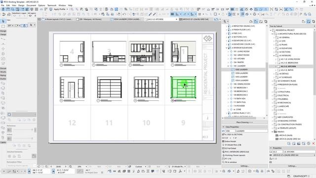Click the Place Drawing button
Screen dimensions: 316x178
coord(245,123)
